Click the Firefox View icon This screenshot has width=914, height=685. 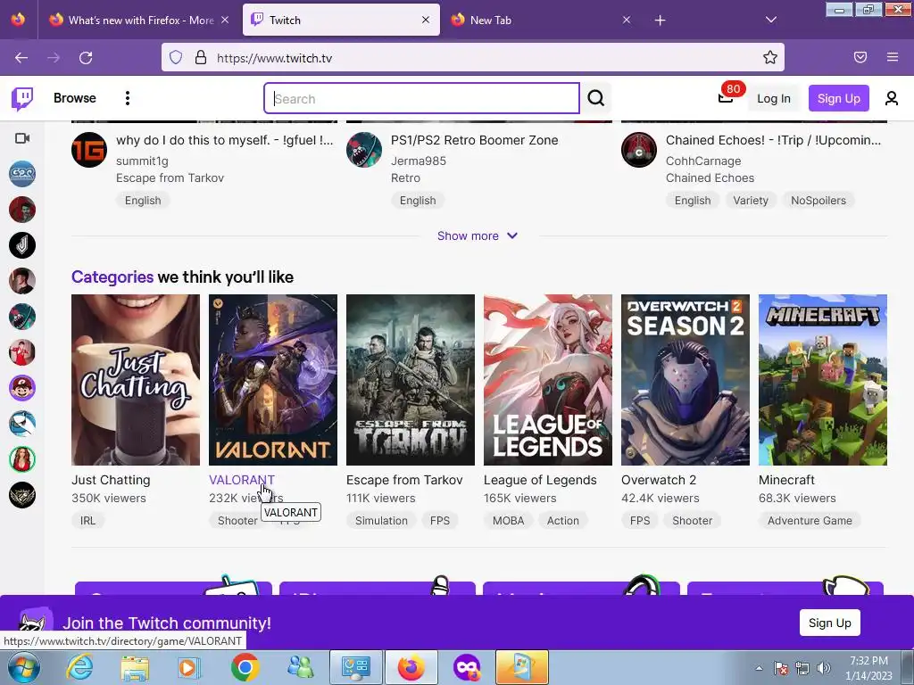[x=18, y=20]
